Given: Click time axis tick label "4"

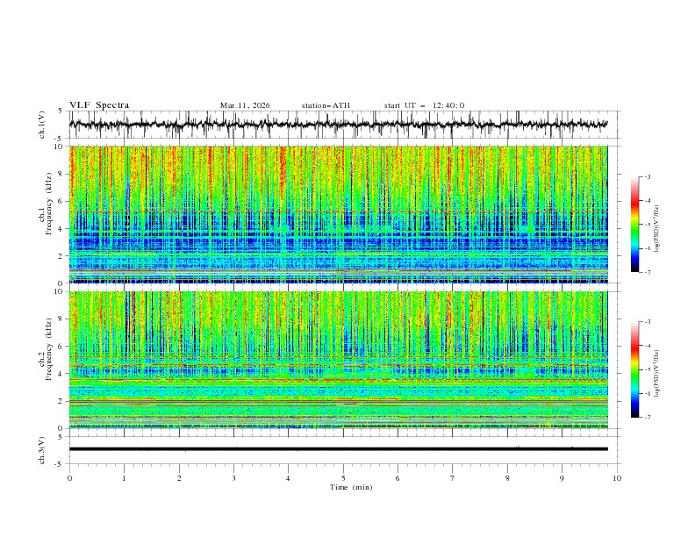Looking at the screenshot, I should [288, 478].
